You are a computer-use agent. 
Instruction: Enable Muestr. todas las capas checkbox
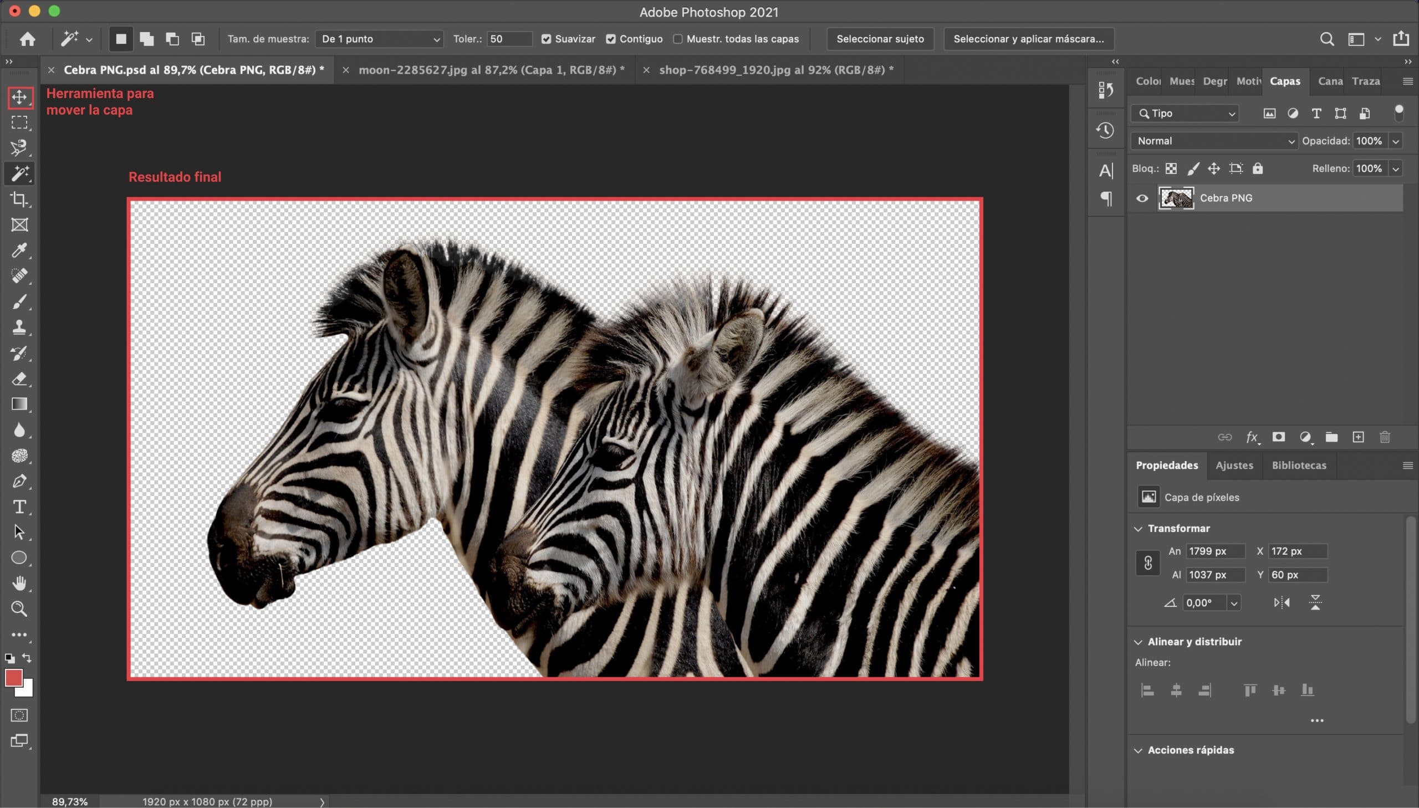point(677,39)
